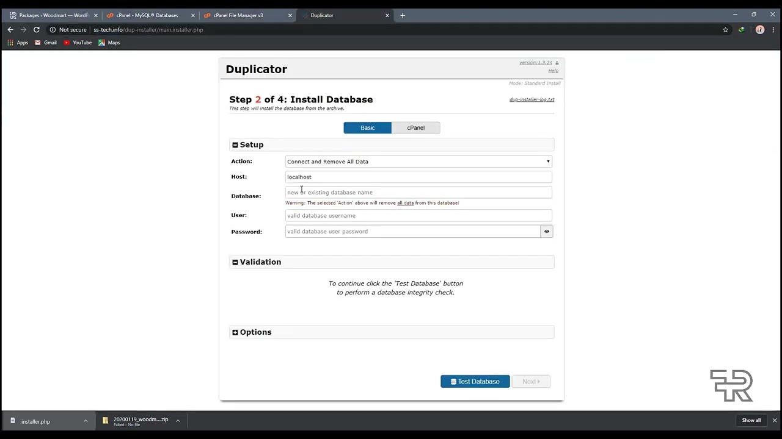Open the Action dropdown
This screenshot has height=439, width=782.
coord(418,162)
